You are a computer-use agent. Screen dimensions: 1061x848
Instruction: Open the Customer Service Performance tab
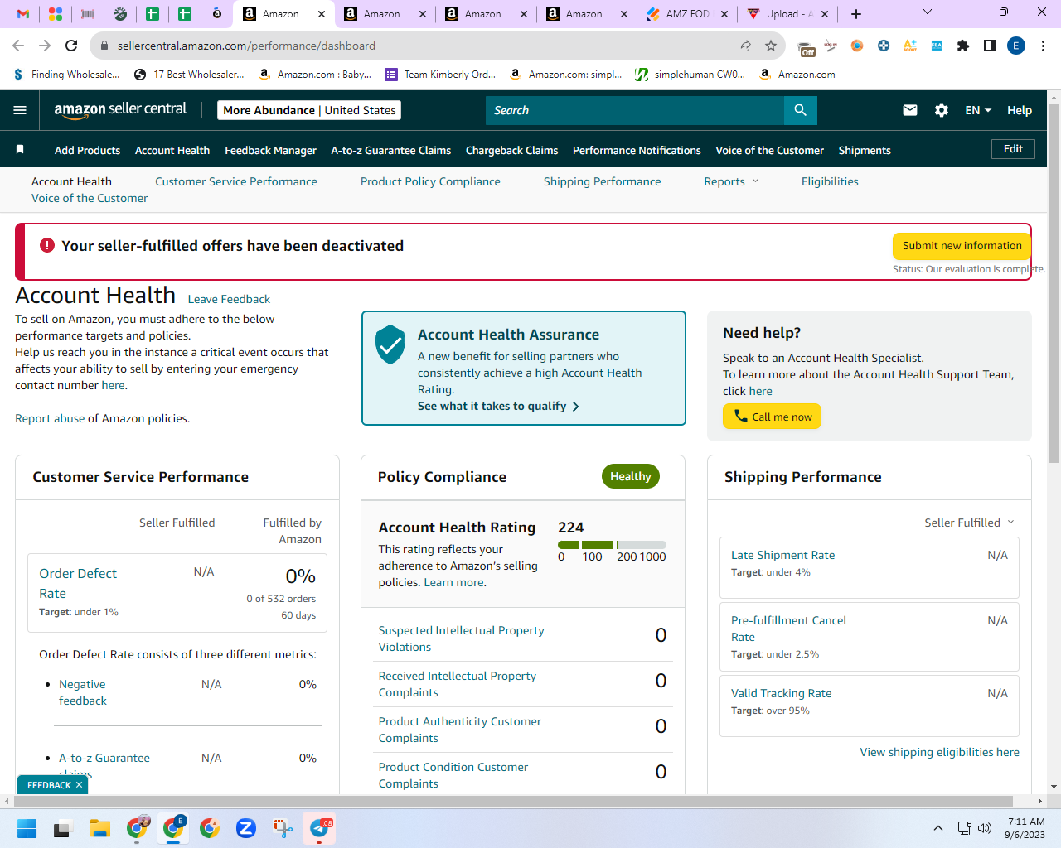236,181
